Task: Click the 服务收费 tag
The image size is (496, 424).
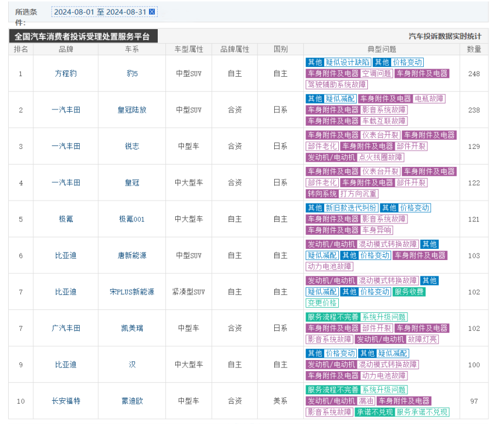Action: 409,291
